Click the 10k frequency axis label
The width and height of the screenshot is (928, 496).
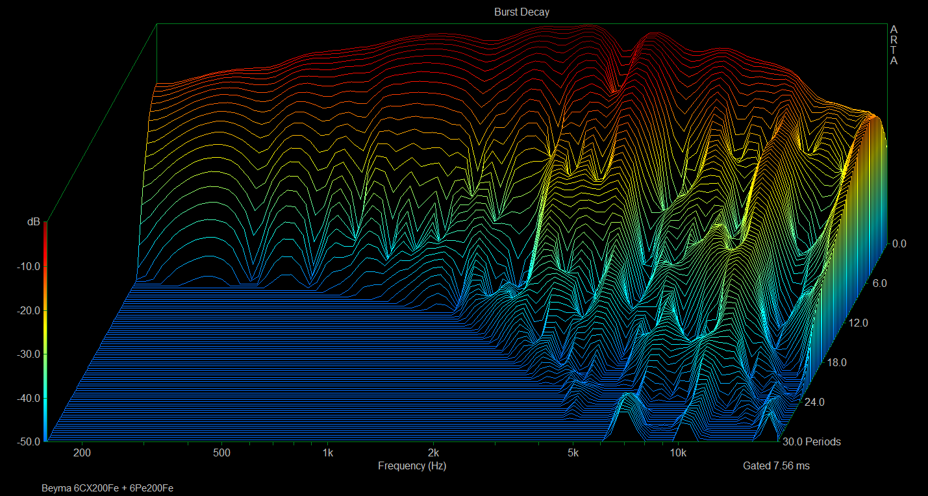678,453
